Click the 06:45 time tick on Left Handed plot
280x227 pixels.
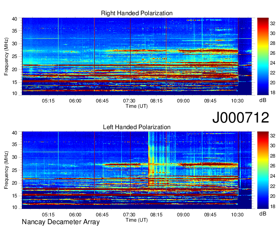tap(102, 215)
